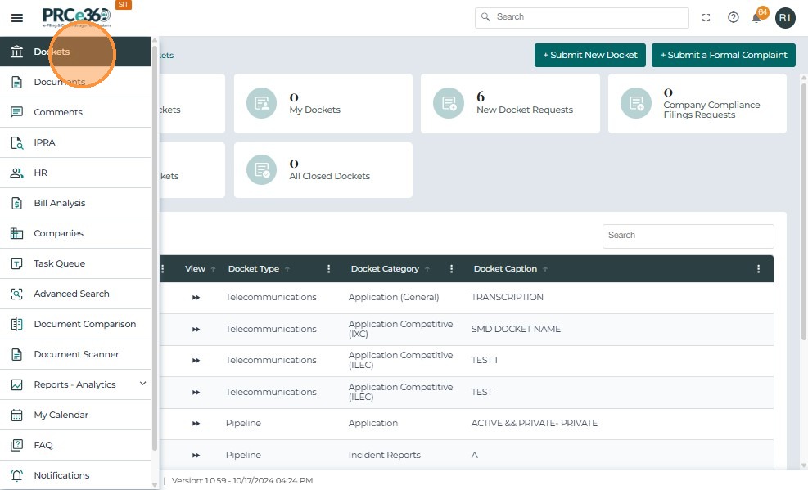Expand the Reports - Analytics submenu
The width and height of the screenshot is (808, 490).
(142, 384)
